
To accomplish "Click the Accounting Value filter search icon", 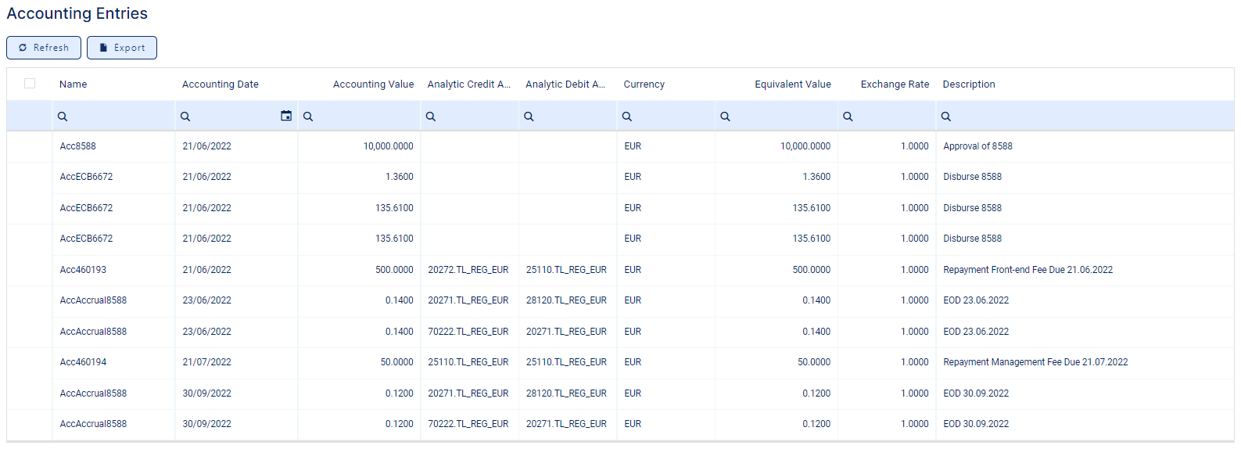I will point(308,117).
